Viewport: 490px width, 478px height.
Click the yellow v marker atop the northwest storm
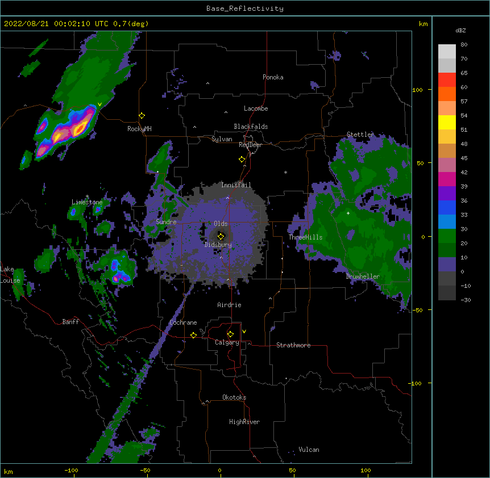(99, 104)
